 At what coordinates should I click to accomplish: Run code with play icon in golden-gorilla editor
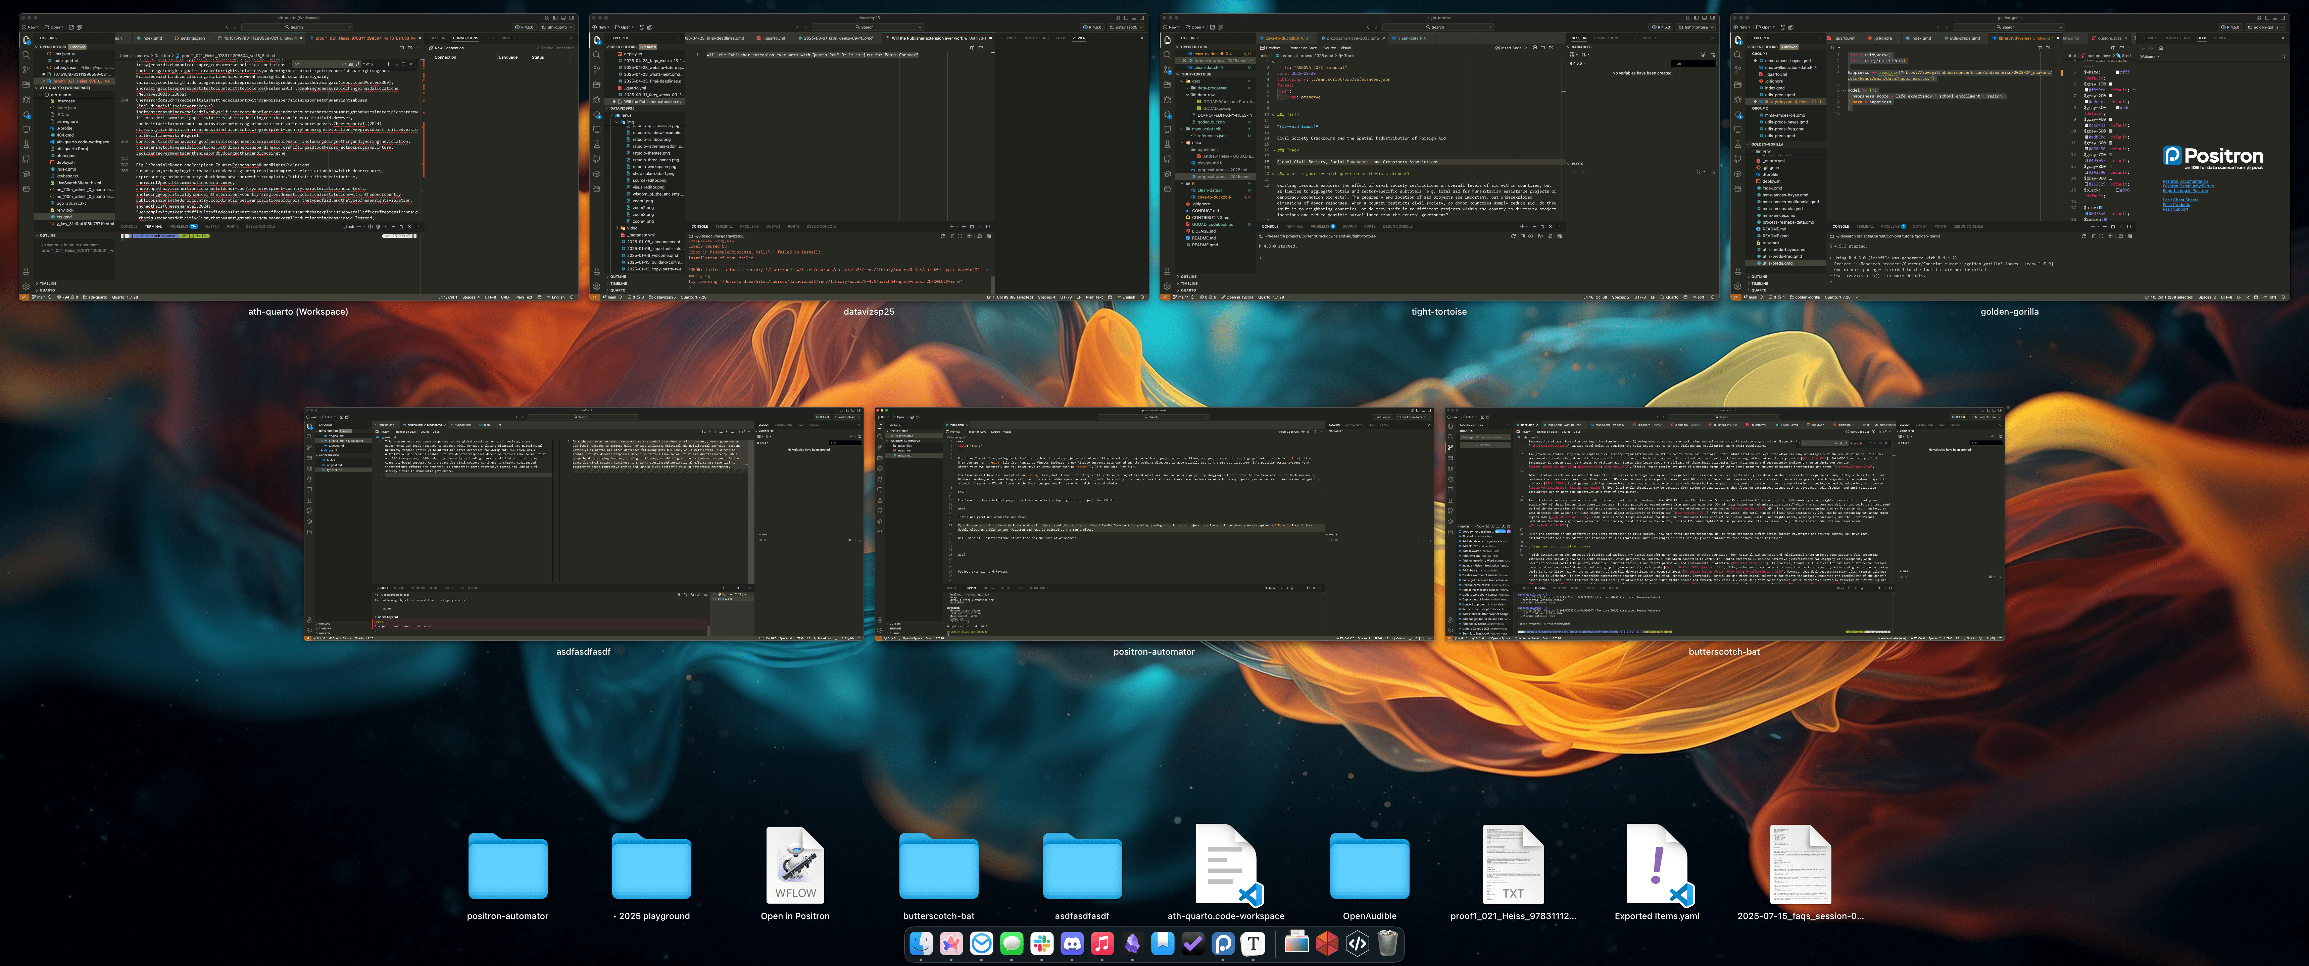[x=1833, y=48]
